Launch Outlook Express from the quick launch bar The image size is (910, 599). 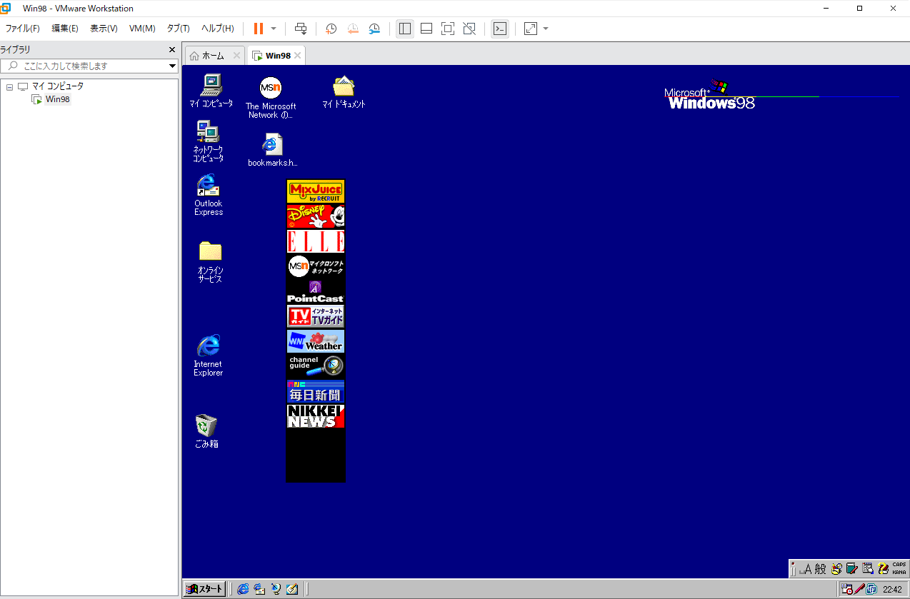click(259, 589)
